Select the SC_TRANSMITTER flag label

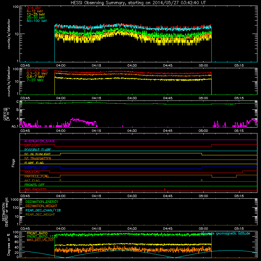pyautogui.click(x=38, y=159)
